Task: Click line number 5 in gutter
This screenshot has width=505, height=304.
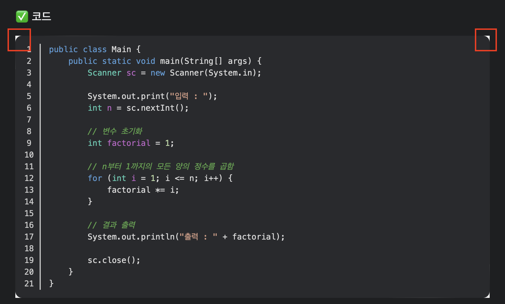Action: click(29, 96)
